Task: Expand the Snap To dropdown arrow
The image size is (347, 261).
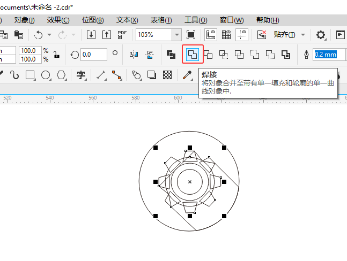Action: coord(303,35)
